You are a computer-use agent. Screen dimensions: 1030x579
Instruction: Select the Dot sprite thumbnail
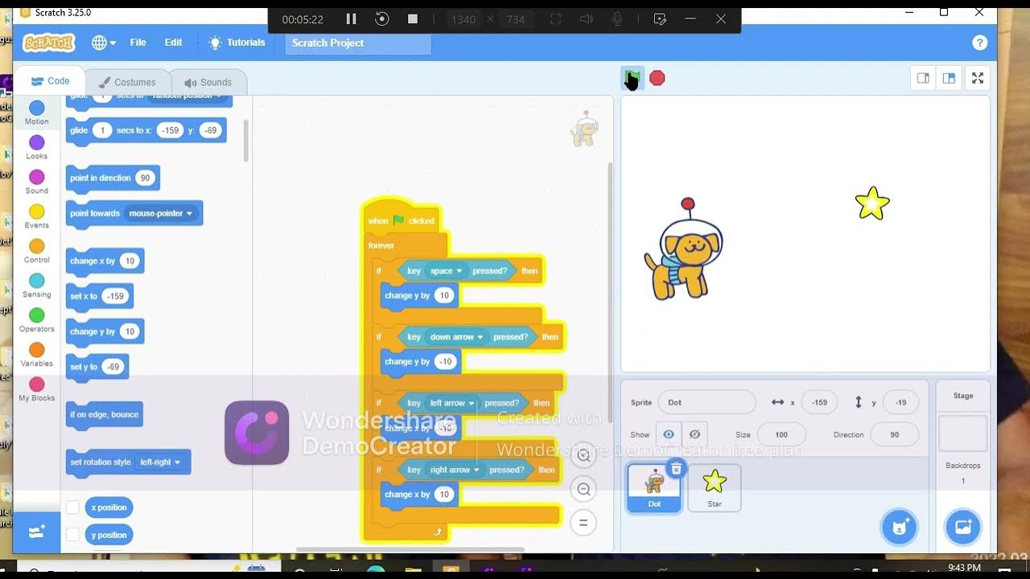coord(654,488)
